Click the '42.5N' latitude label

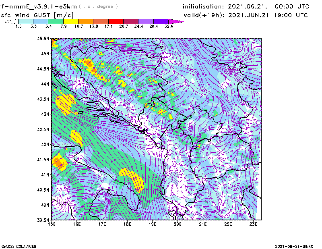pyautogui.click(x=43, y=129)
